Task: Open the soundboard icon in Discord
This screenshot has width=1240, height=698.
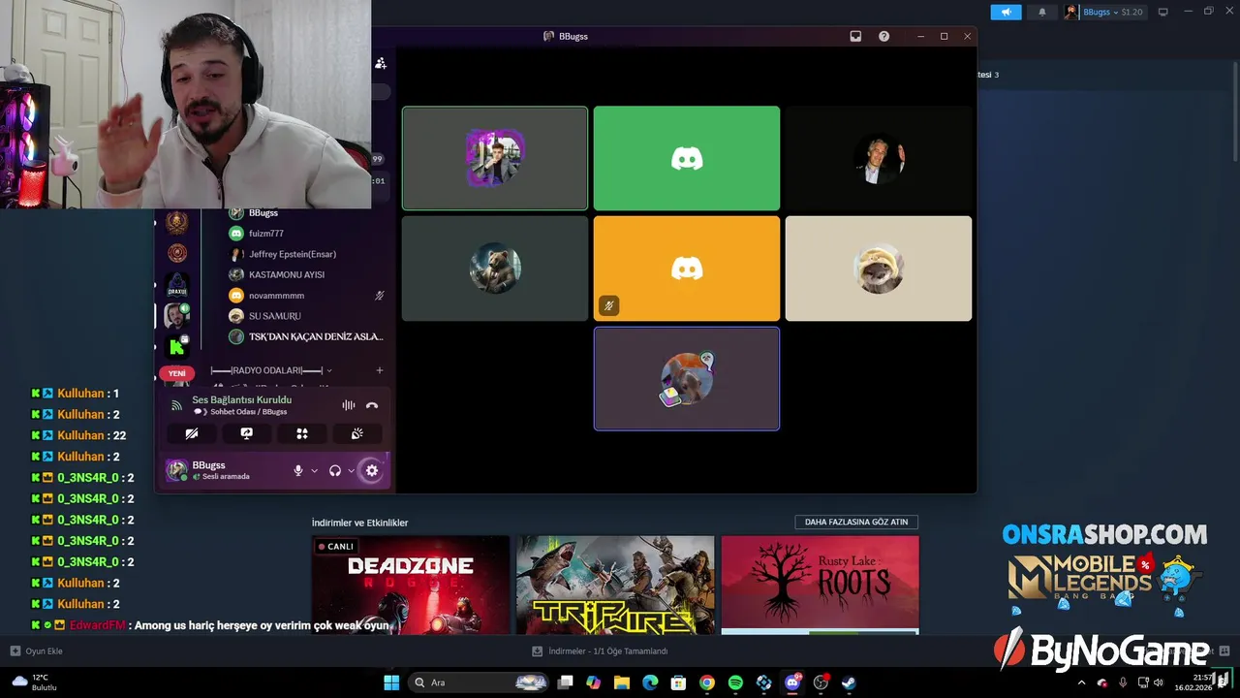Action: (357, 433)
